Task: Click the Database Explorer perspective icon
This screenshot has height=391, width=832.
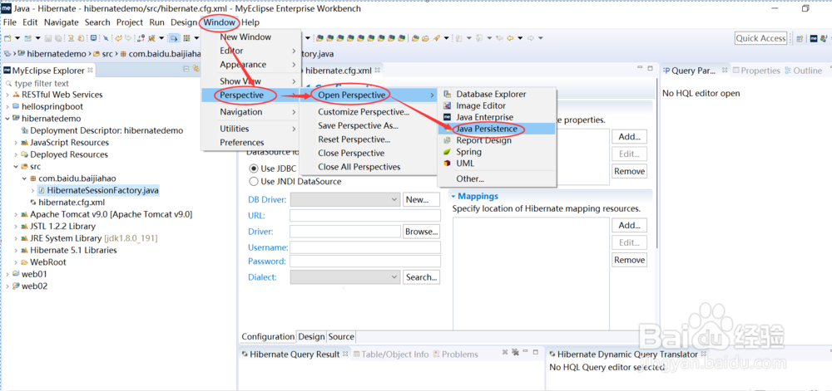Action: coord(447,94)
